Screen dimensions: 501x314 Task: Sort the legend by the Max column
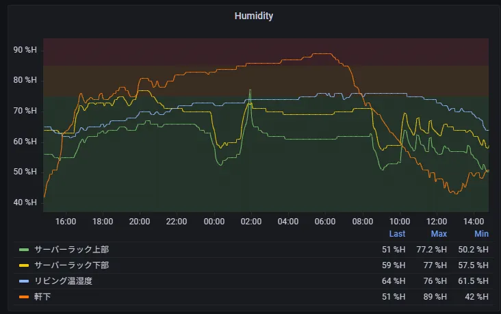click(438, 234)
